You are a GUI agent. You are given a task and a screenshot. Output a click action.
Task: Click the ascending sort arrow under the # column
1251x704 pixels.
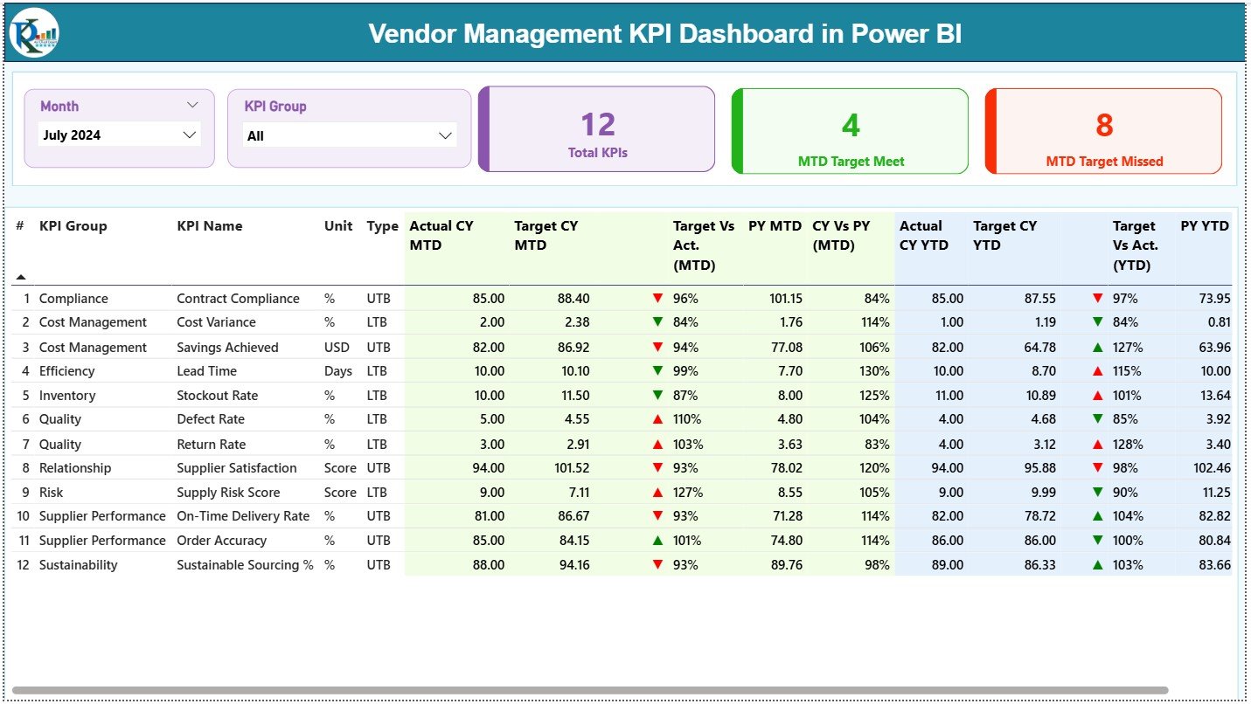[21, 275]
